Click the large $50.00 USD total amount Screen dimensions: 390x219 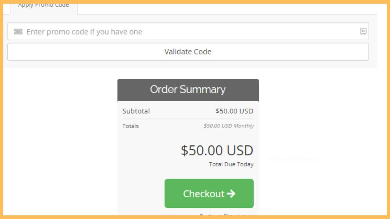point(217,150)
